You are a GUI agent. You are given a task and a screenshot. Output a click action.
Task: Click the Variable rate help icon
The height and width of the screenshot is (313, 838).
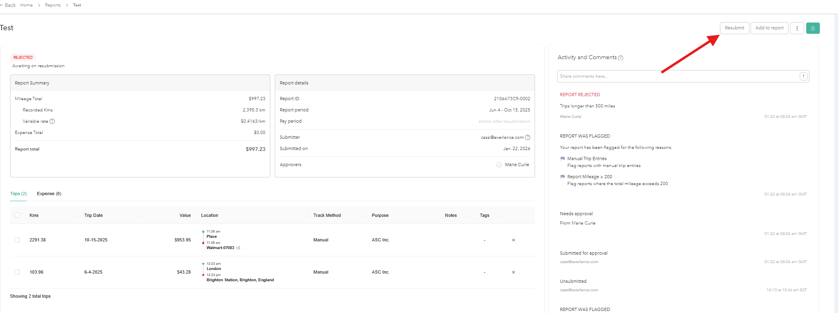(x=52, y=121)
